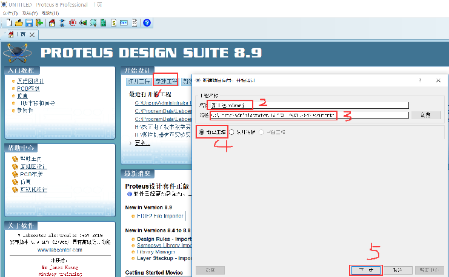Open the Layer Stackup - Import link
Screen dimensions: 449x277
pyautogui.click(x=164, y=258)
